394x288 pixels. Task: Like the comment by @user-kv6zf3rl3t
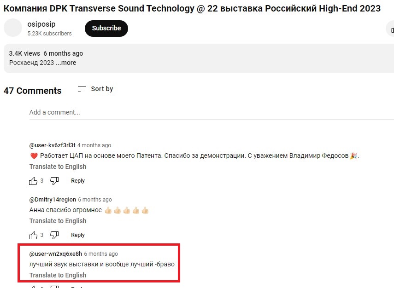click(33, 181)
